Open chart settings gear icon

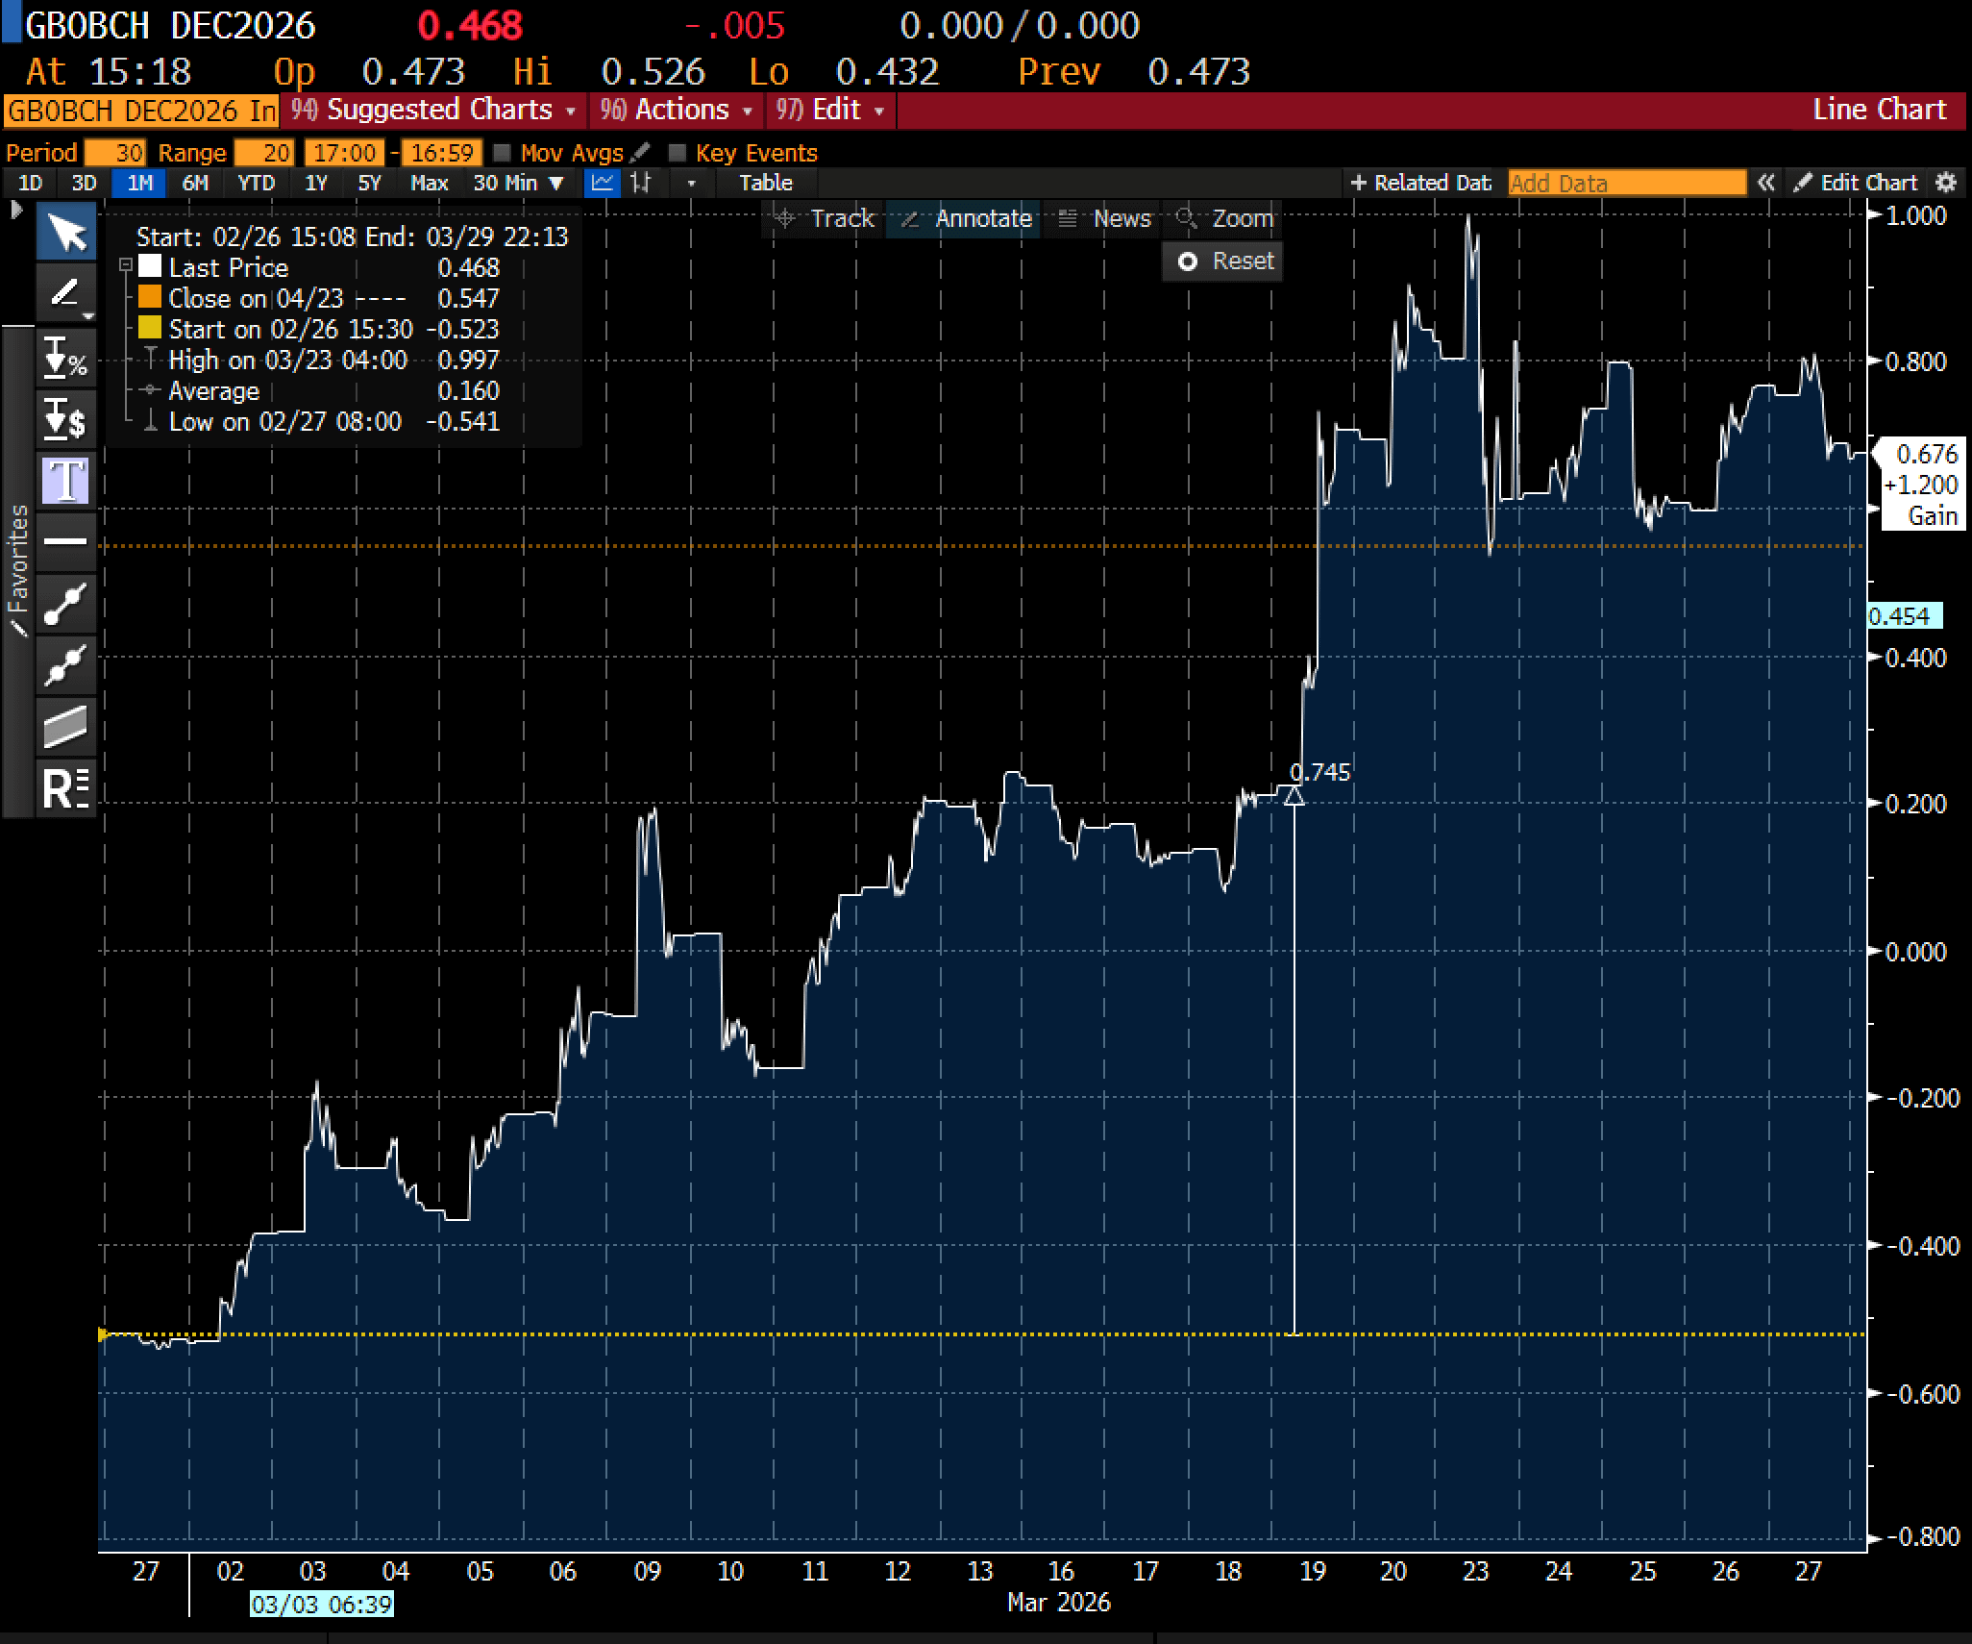[1946, 183]
